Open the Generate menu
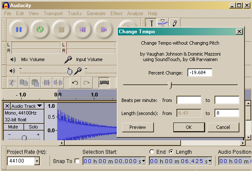This screenshot has height=171, width=252. [x=96, y=13]
